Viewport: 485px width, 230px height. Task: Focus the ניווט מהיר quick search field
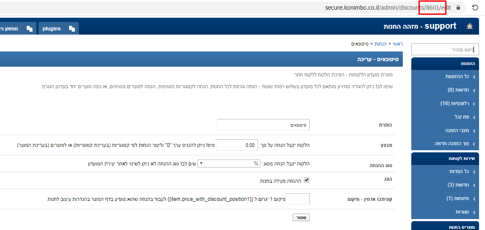pyautogui.click(x=445, y=49)
